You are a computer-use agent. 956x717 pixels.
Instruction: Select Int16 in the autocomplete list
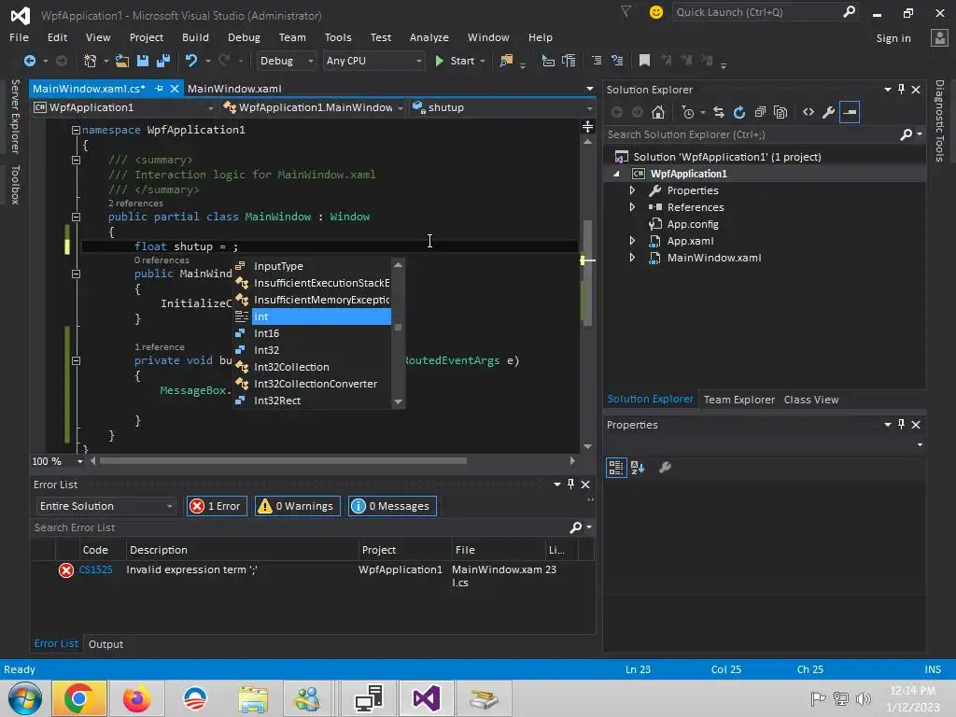coord(313,333)
